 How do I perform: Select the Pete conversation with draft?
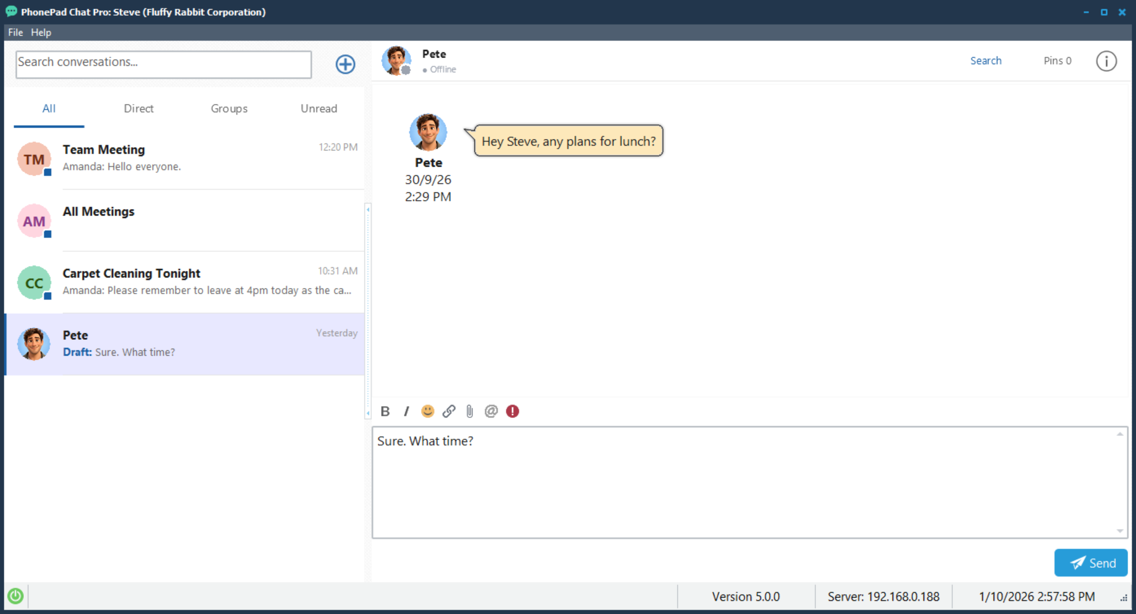point(185,344)
